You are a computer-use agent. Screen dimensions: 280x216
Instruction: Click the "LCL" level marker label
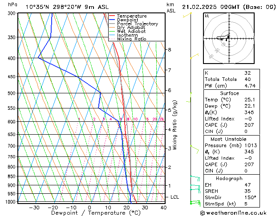pos(174,197)
